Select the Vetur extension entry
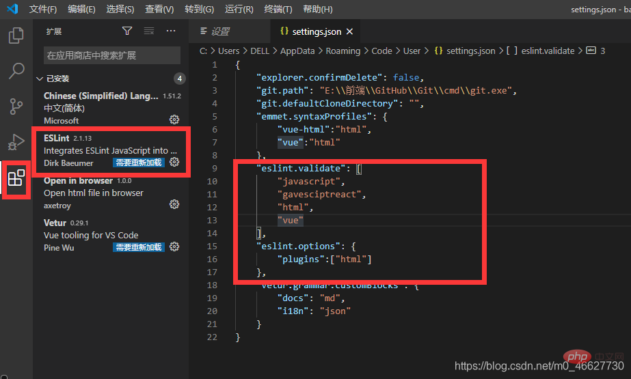This screenshot has height=379, width=631. coord(111,235)
